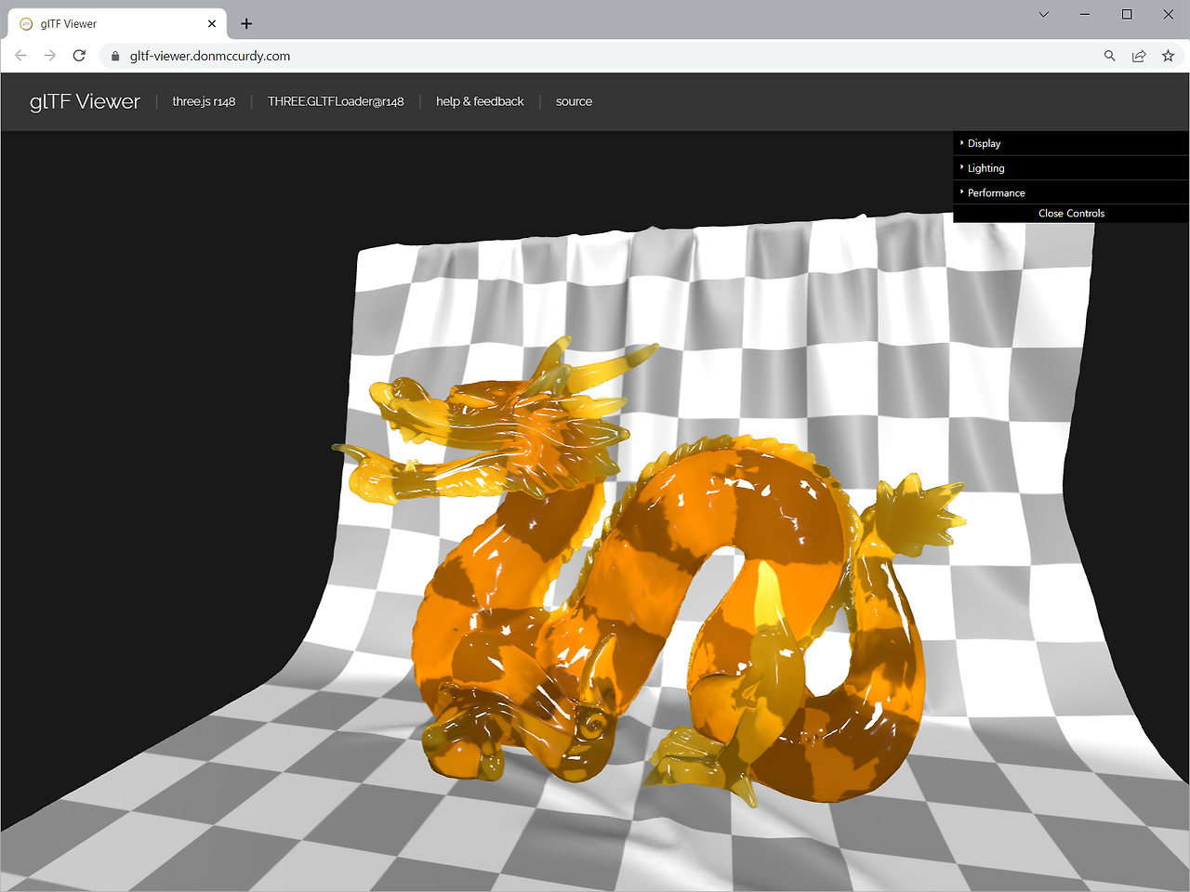The image size is (1190, 892).
Task: Expand the Lighting controls section
Action: [x=987, y=167]
